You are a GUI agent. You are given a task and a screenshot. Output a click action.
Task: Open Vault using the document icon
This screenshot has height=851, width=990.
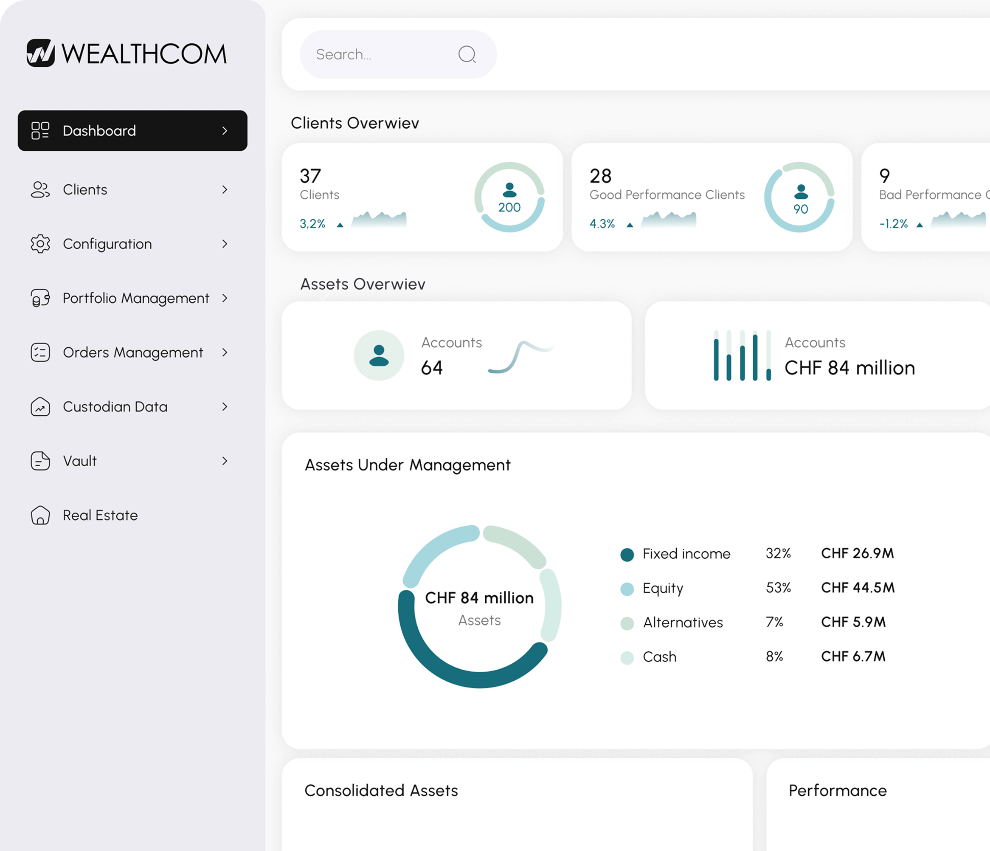[x=40, y=461]
